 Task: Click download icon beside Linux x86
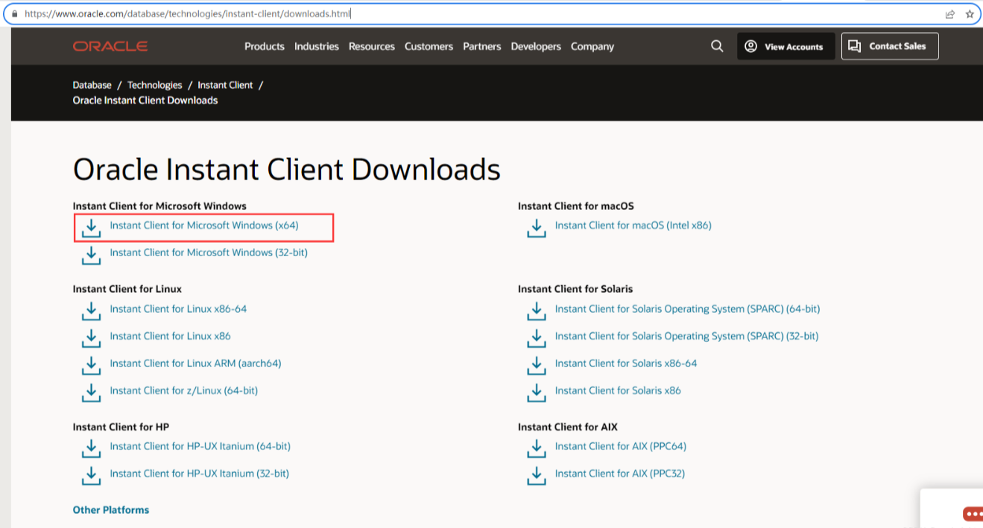pos(91,339)
